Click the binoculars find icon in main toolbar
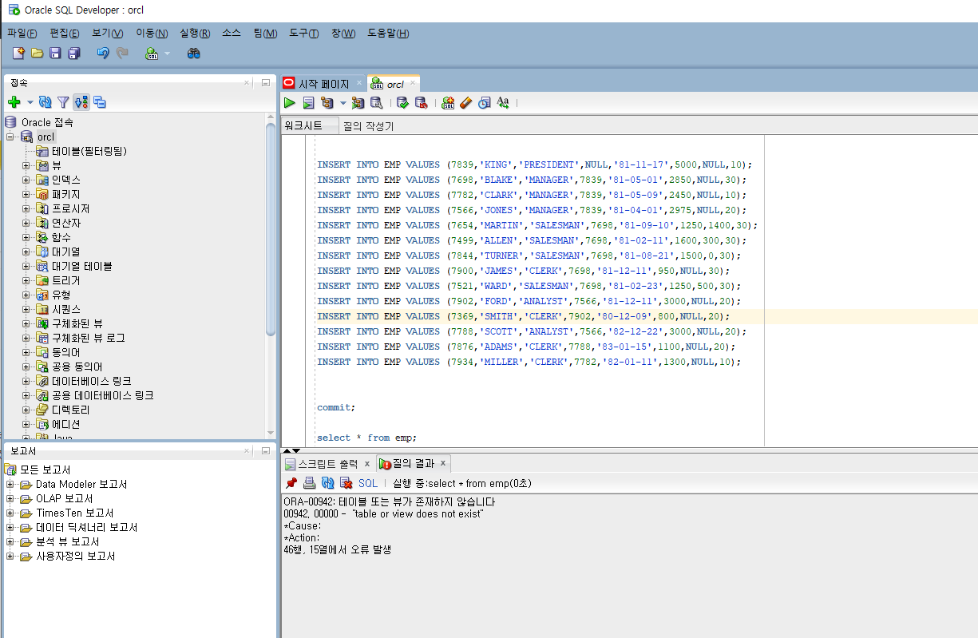Screen dimensions: 978x638 [193, 53]
